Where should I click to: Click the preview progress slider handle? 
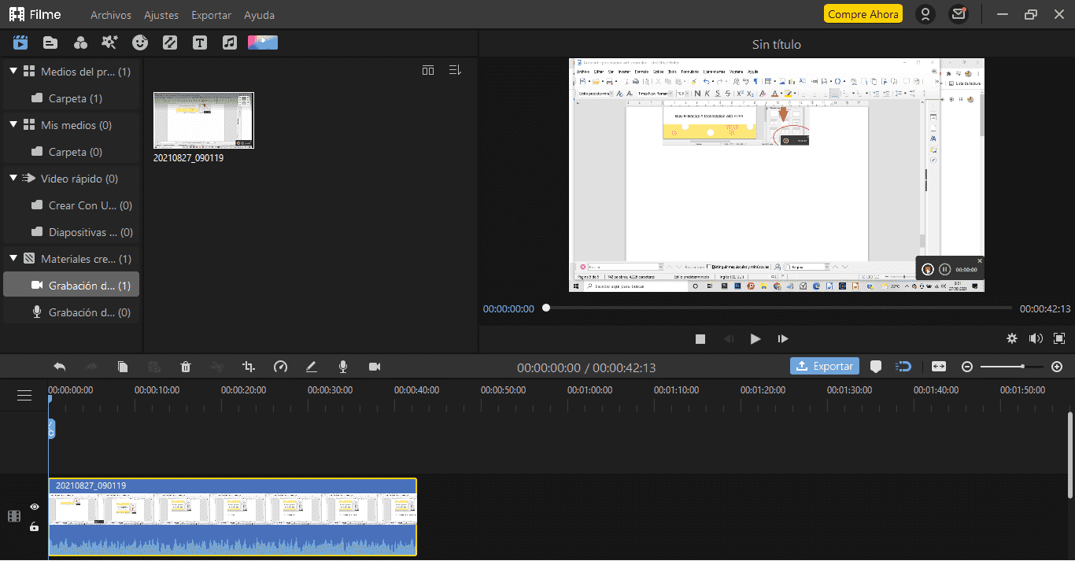click(546, 308)
